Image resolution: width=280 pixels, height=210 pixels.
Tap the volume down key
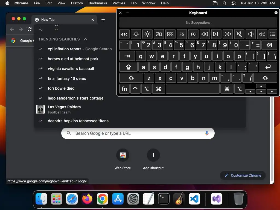(x=250, y=34)
